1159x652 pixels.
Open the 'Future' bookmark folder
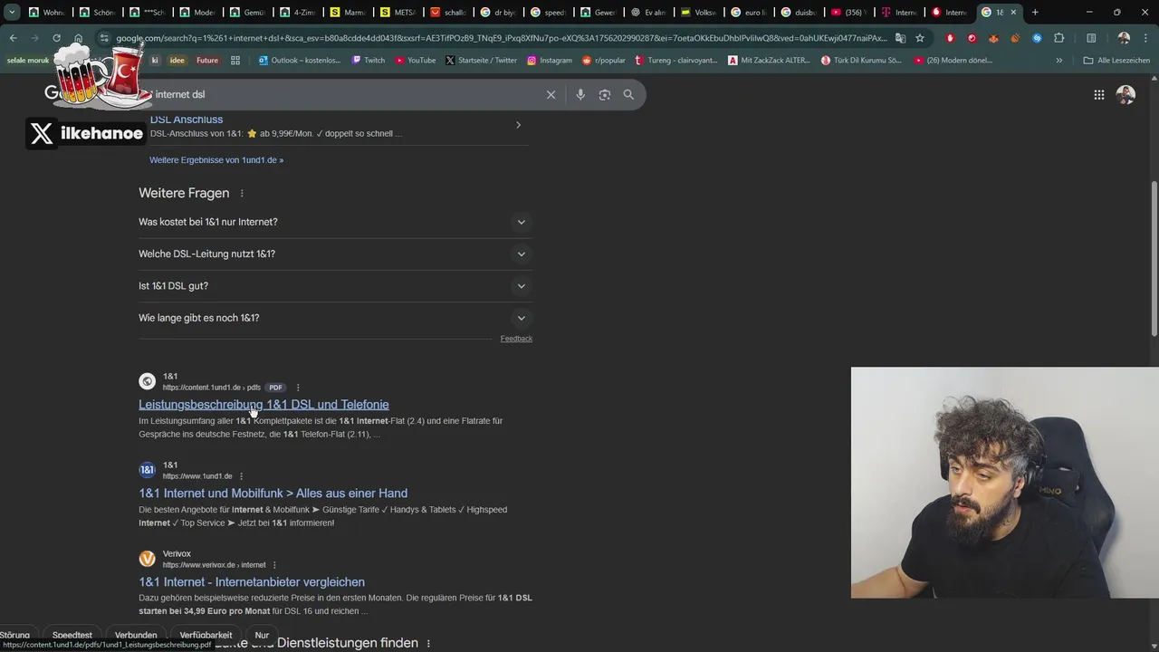point(207,60)
